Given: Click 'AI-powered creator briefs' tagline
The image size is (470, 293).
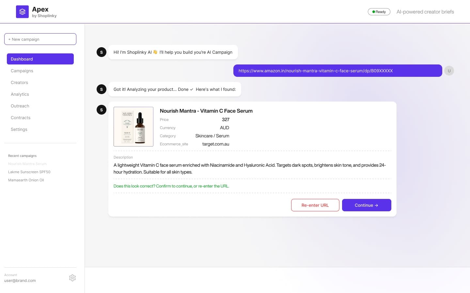Looking at the screenshot, I should pos(425,12).
